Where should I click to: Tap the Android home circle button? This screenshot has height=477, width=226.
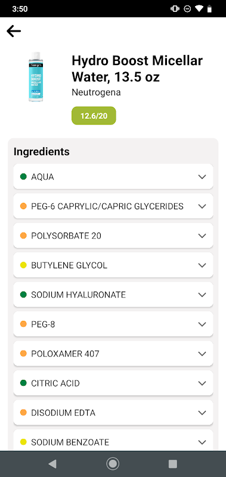pos(113,464)
